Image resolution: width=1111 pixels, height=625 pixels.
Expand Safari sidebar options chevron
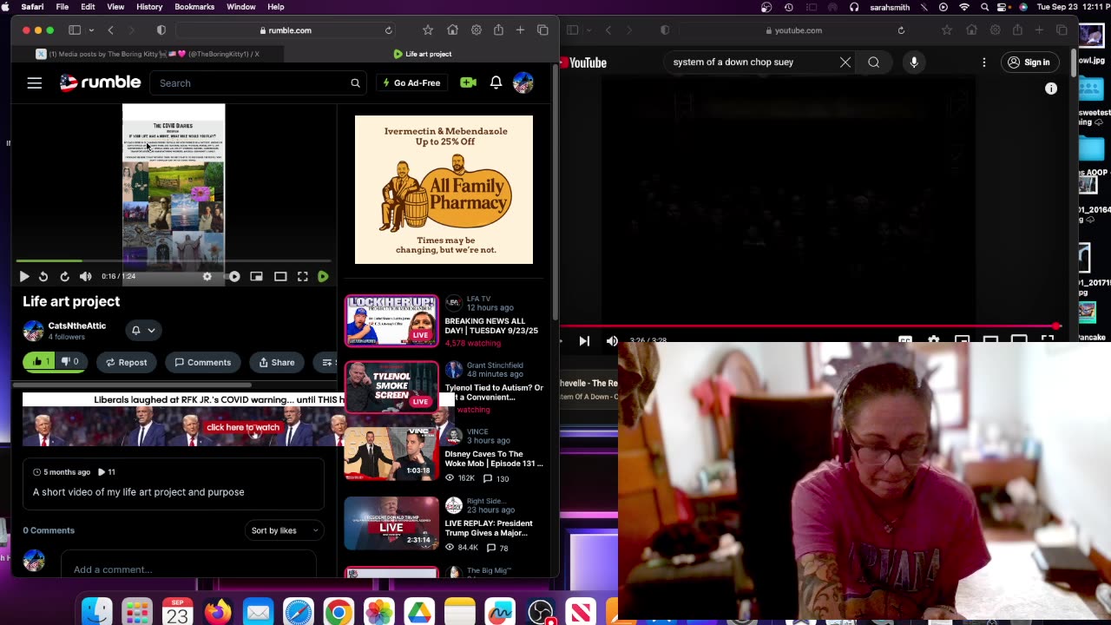(x=91, y=30)
